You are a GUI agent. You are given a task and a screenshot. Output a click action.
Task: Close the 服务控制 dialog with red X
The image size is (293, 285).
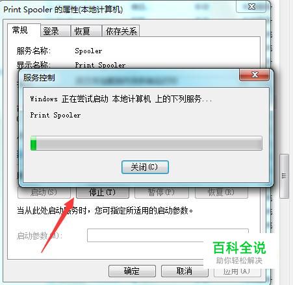tap(255, 75)
